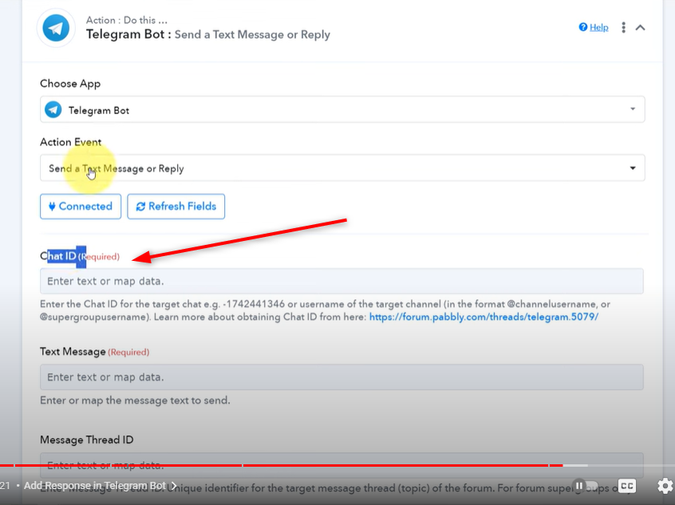Click the Refresh Fields button
675x505 pixels.
pos(176,206)
